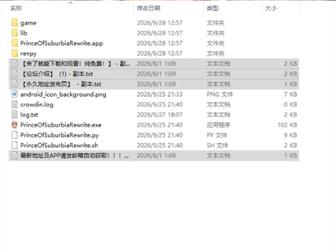Viewport: 336px width, 250px height.
Task: Click the empty area below the file list
Action: point(167,204)
